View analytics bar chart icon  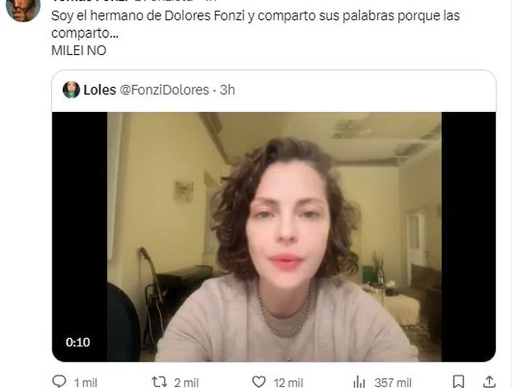[359, 382]
